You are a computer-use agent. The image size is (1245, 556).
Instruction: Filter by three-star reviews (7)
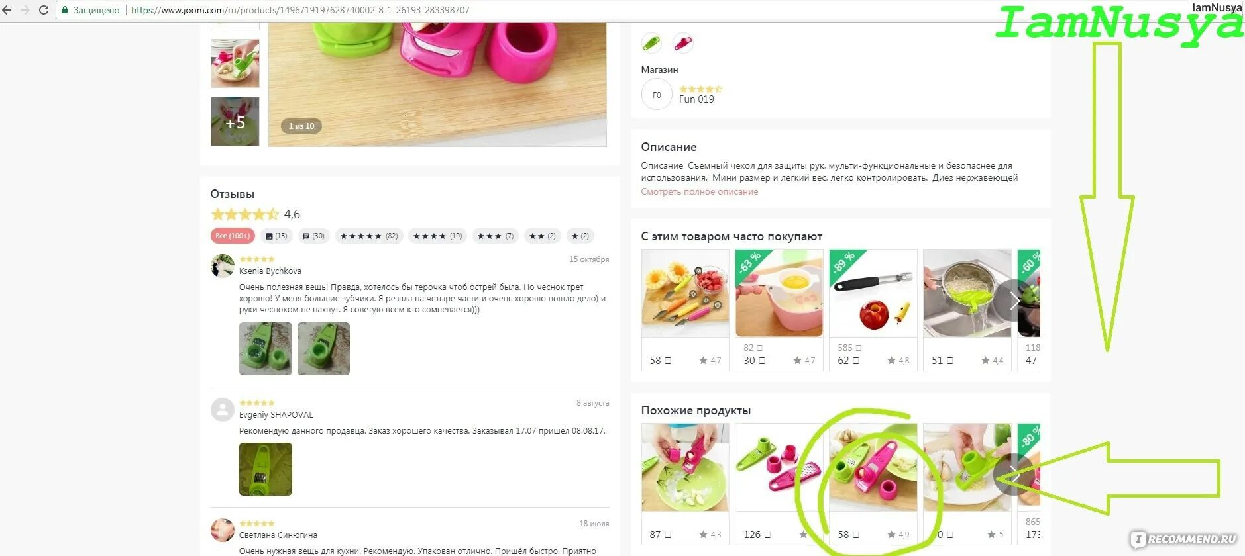tap(496, 236)
